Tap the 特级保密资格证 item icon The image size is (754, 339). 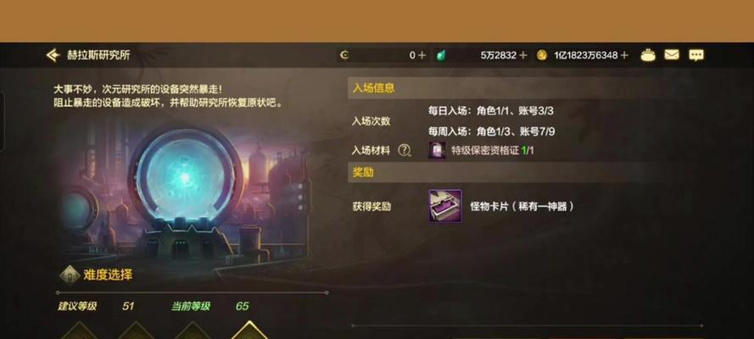pyautogui.click(x=437, y=150)
